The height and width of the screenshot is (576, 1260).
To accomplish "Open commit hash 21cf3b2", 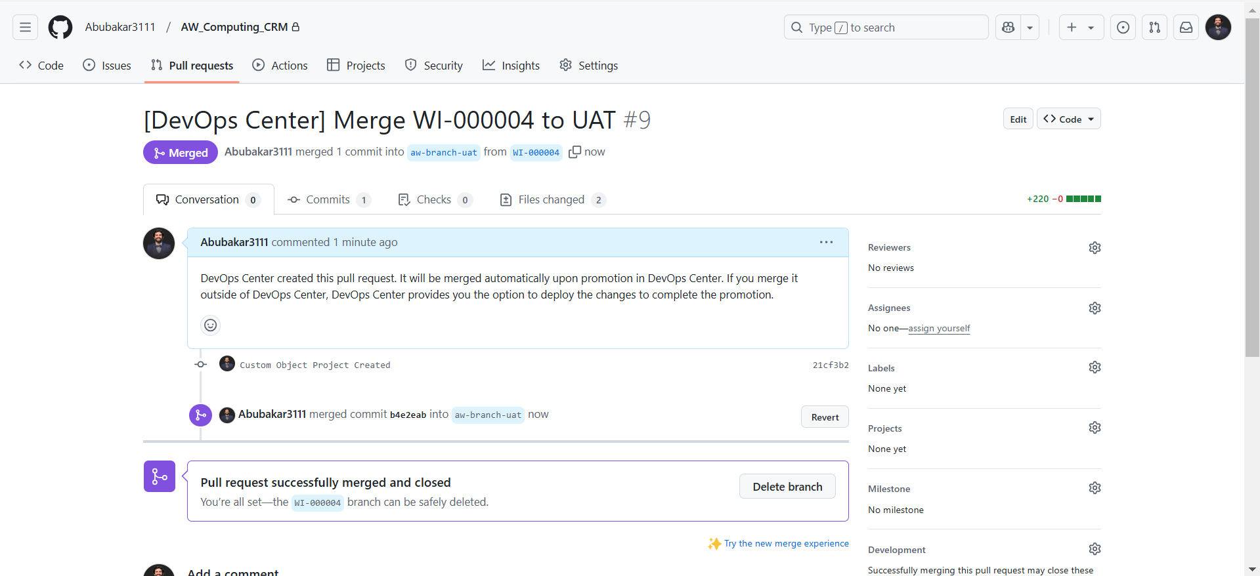I will click(x=831, y=365).
